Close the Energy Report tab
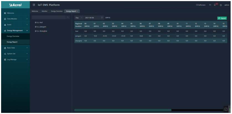This screenshot has width=232, height=114. (78, 11)
